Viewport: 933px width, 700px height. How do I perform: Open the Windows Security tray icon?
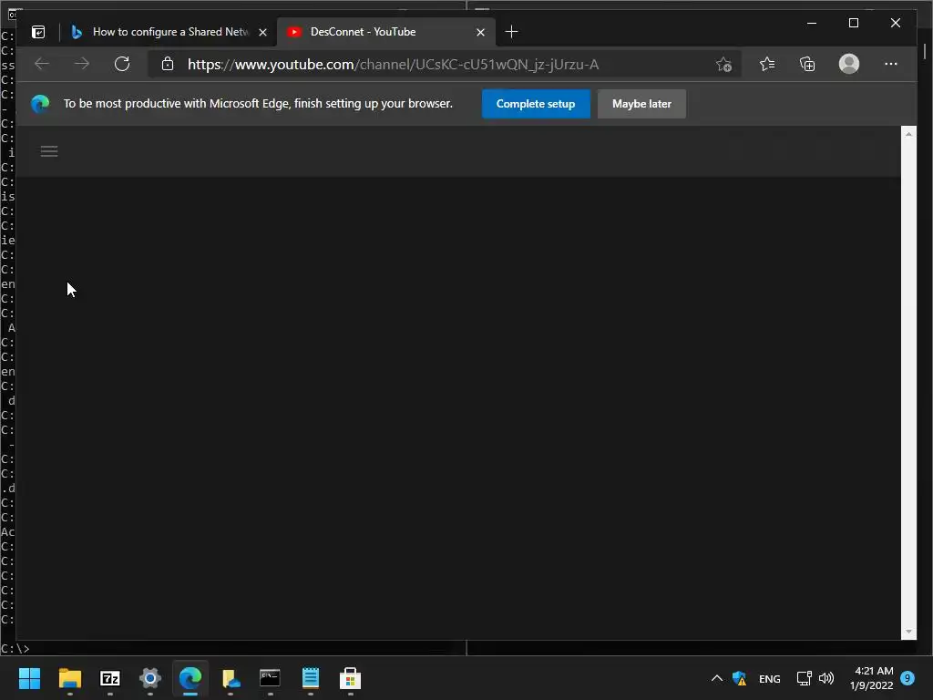tap(740, 678)
